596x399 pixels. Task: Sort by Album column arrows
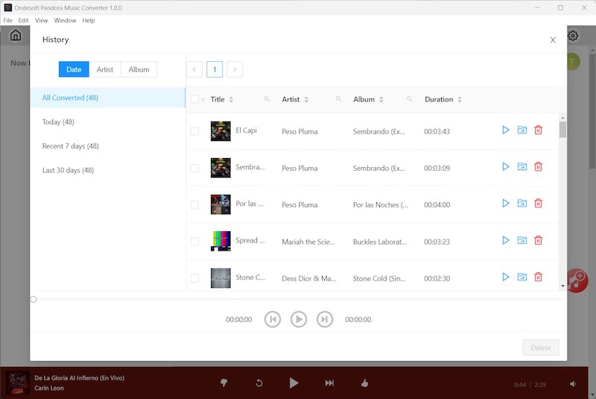(381, 100)
